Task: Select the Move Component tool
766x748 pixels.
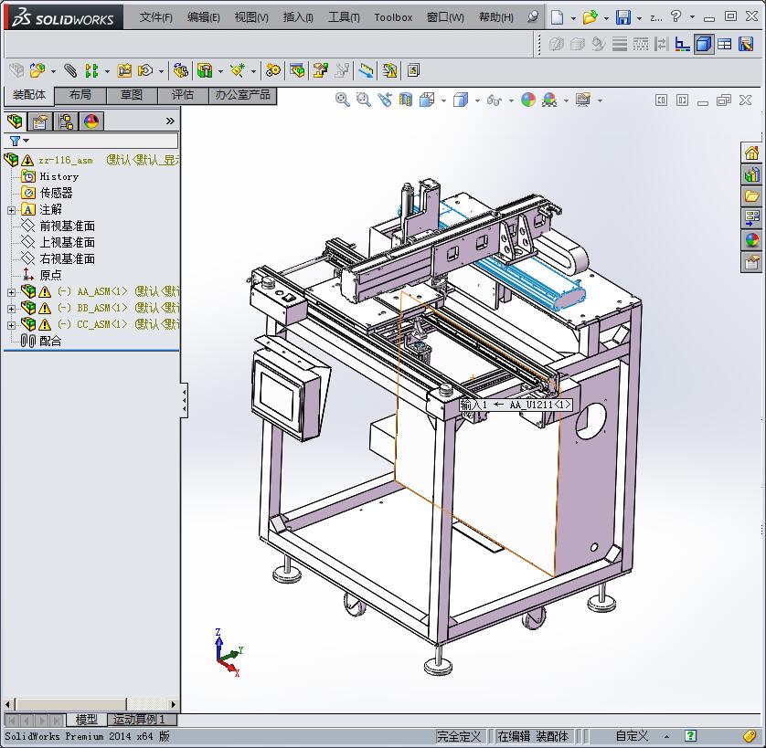Action: click(145, 71)
